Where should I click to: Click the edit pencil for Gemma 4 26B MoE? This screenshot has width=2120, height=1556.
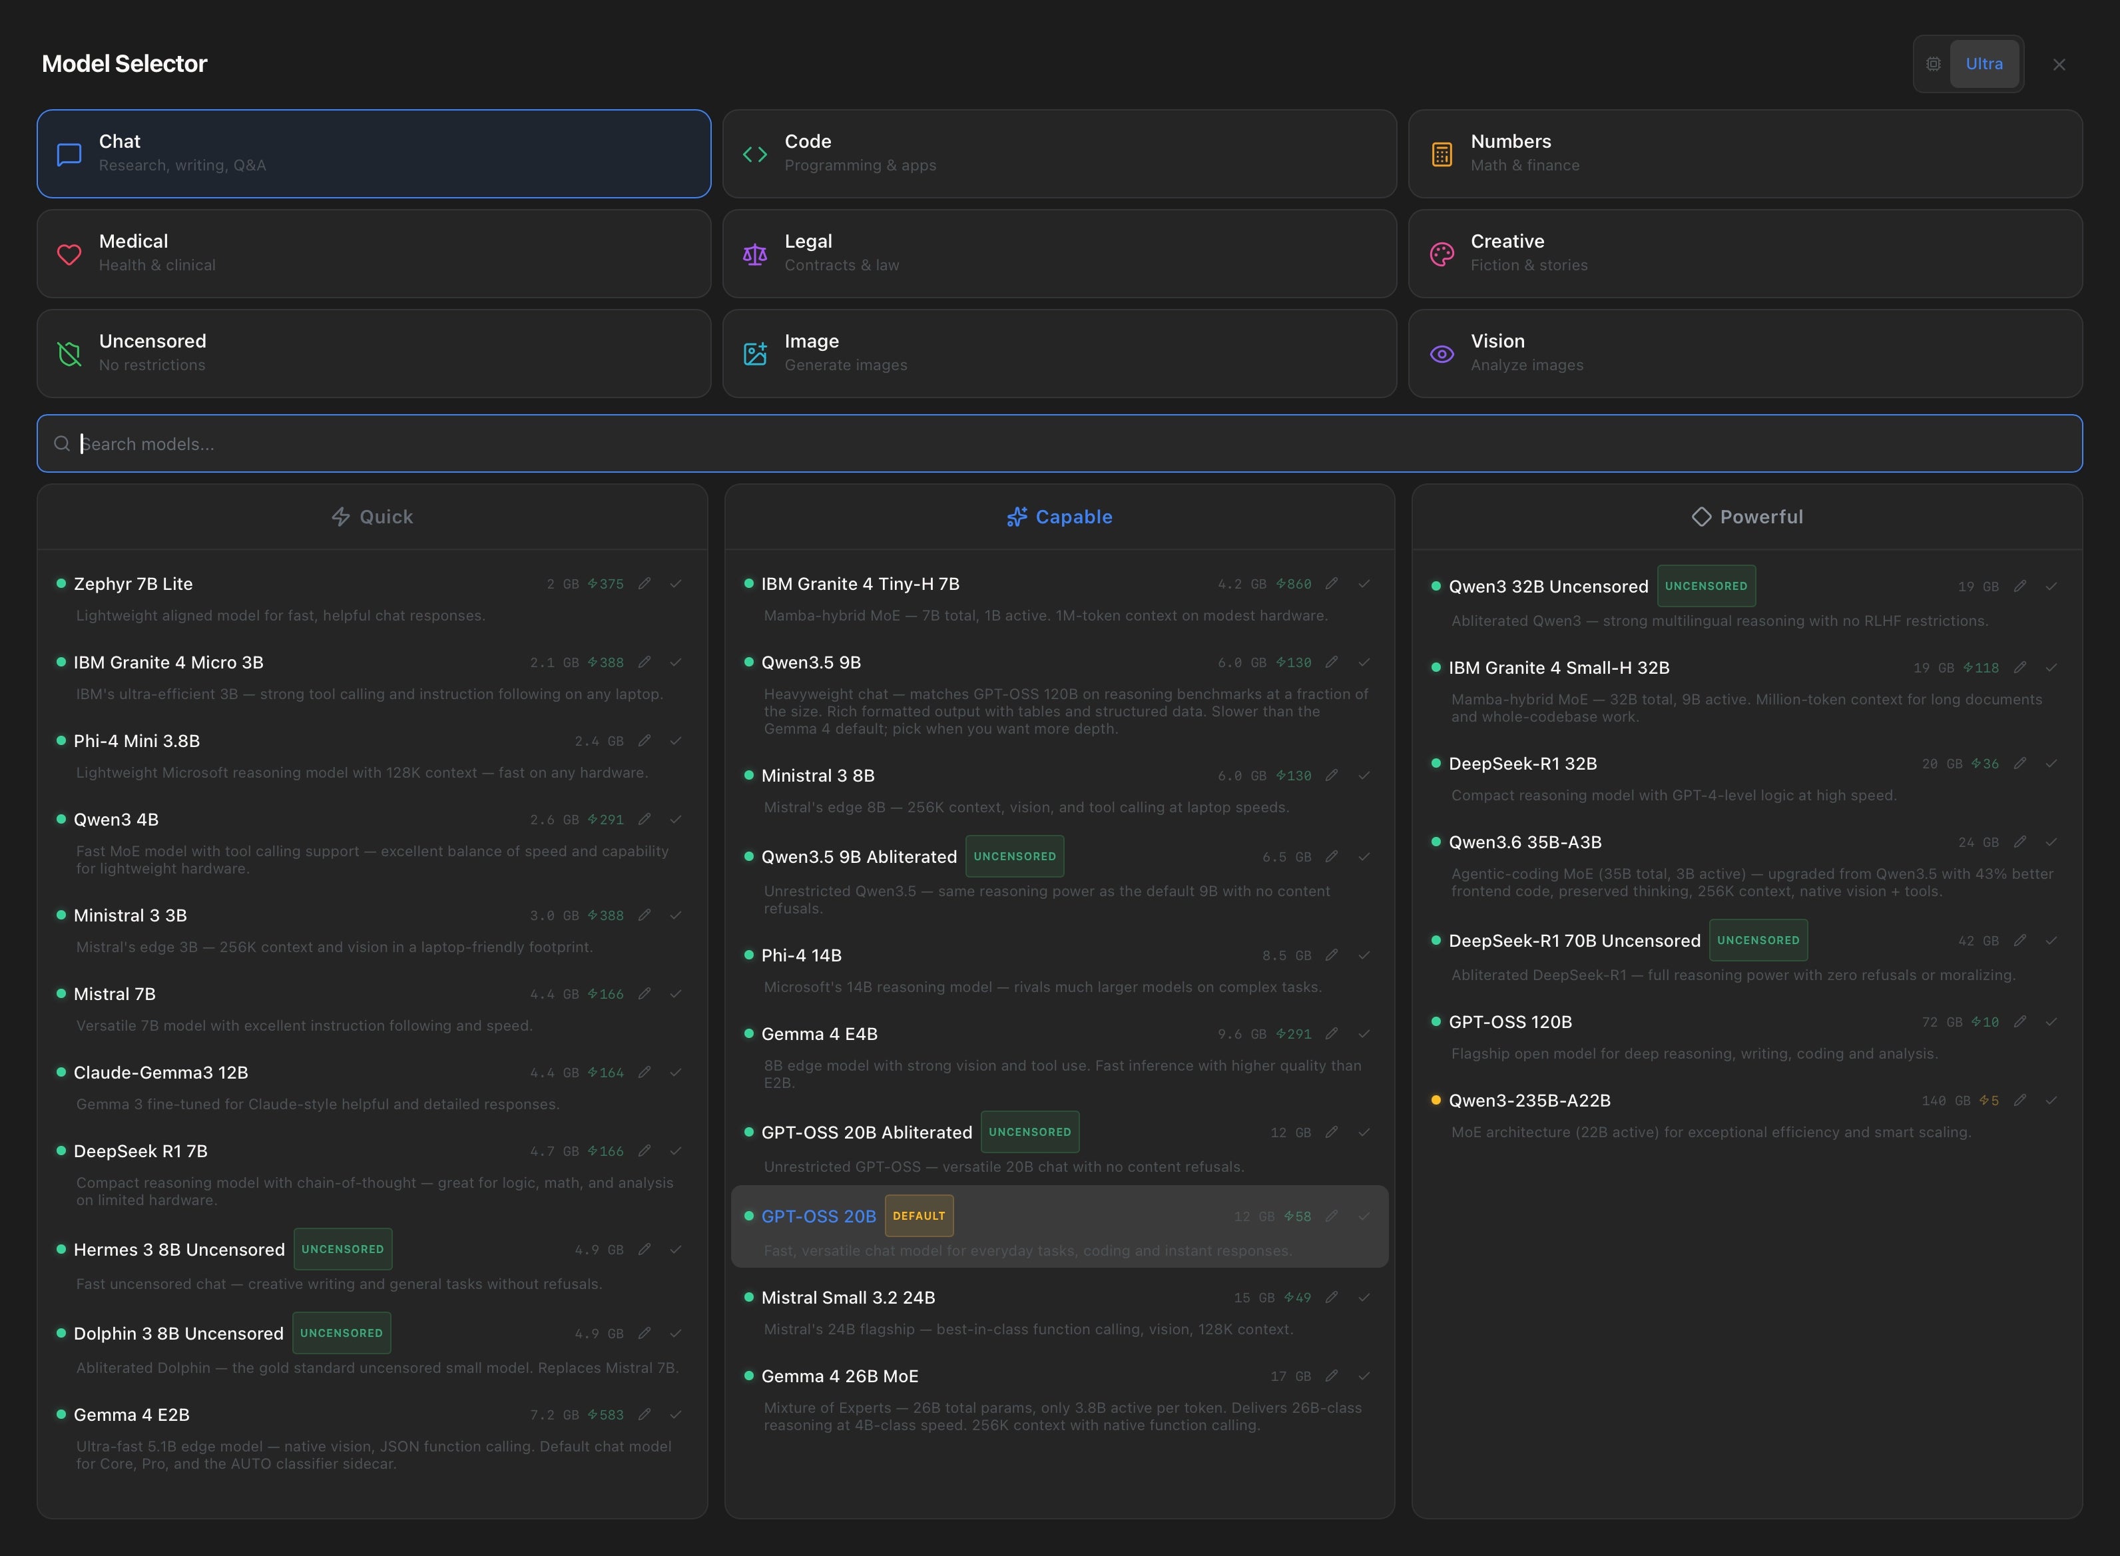(x=1332, y=1376)
